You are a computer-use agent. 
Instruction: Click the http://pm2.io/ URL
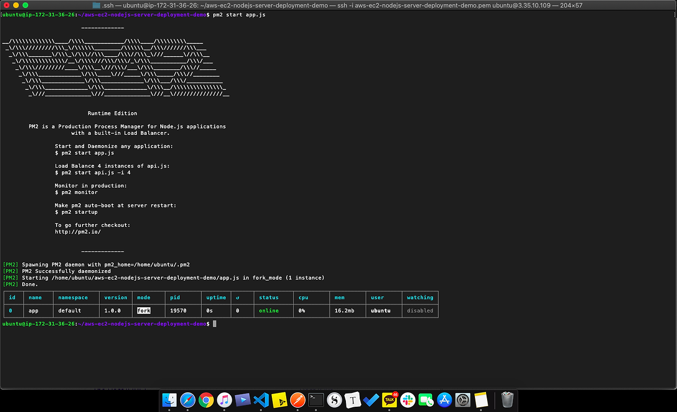point(78,232)
